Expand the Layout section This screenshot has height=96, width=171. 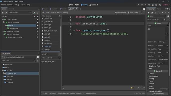click(151, 74)
